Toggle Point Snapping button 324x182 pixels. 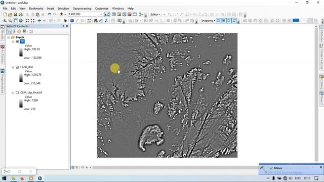pos(218,21)
